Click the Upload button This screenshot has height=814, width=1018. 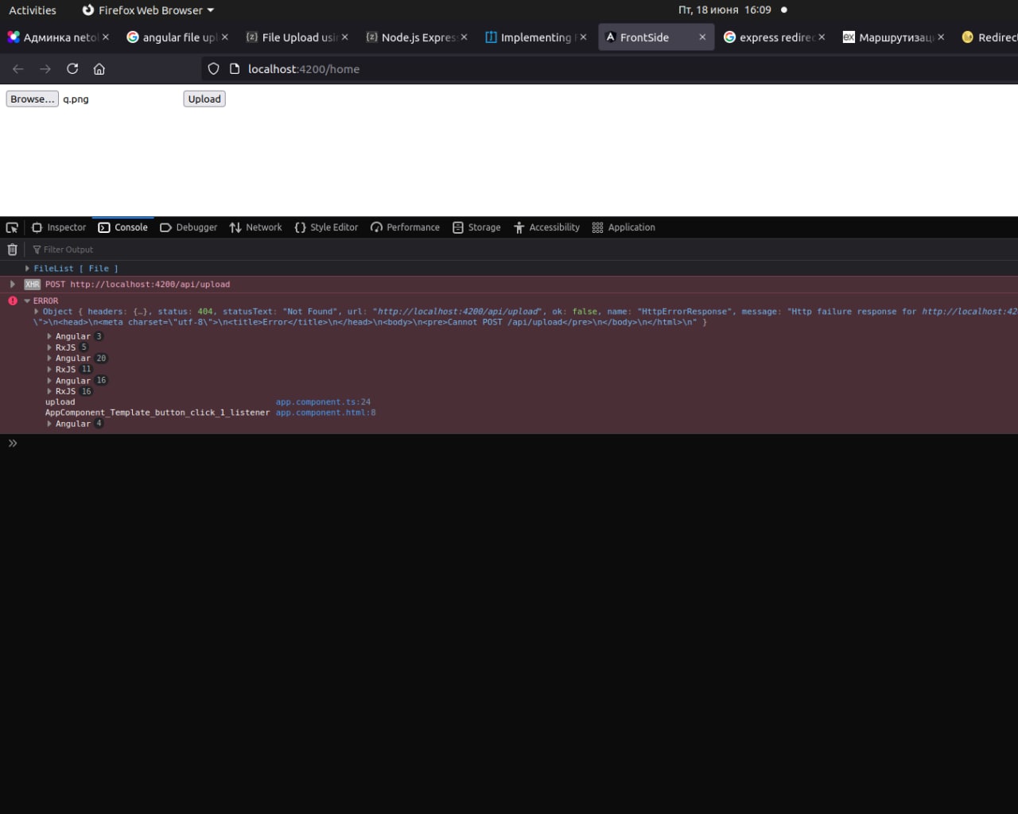[x=204, y=99]
